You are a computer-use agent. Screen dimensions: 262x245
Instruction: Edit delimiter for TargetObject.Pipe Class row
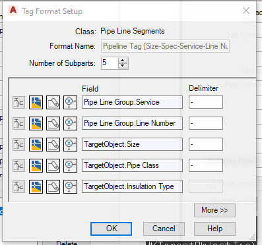point(206,165)
